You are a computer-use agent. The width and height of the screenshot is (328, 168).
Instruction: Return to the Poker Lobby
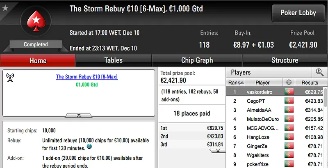[x=298, y=13]
